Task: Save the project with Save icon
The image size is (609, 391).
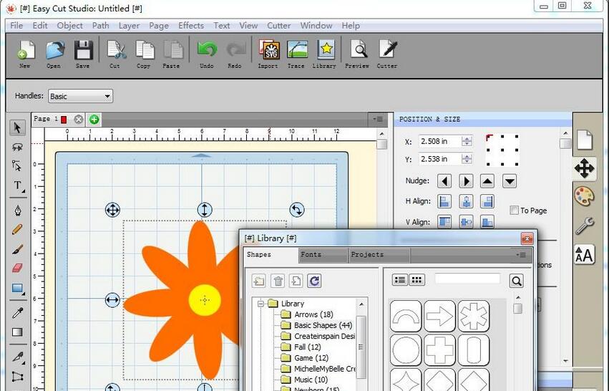Action: [83, 54]
